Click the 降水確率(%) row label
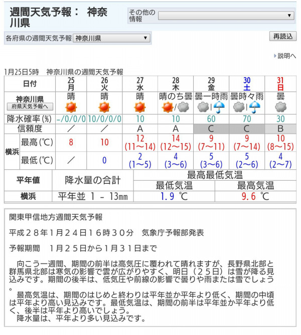This screenshot has height=335, width=301. 30,119
